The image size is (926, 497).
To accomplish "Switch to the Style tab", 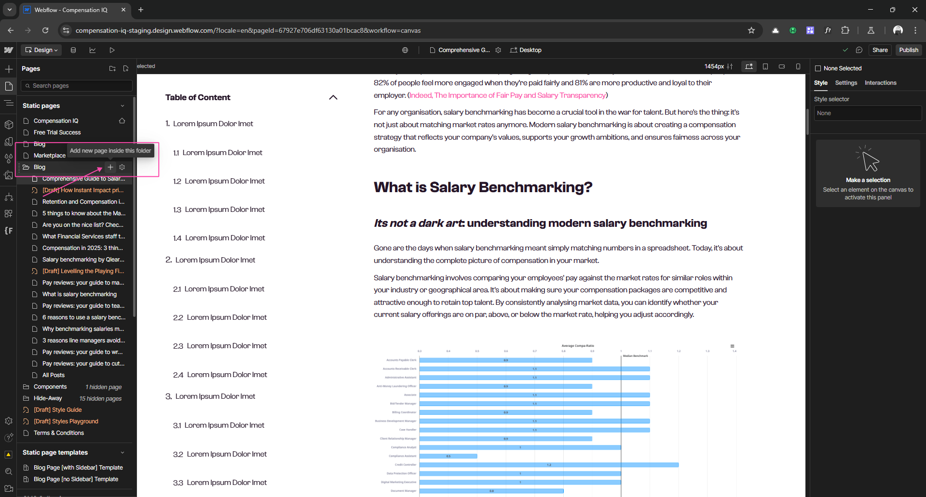I will coord(821,83).
